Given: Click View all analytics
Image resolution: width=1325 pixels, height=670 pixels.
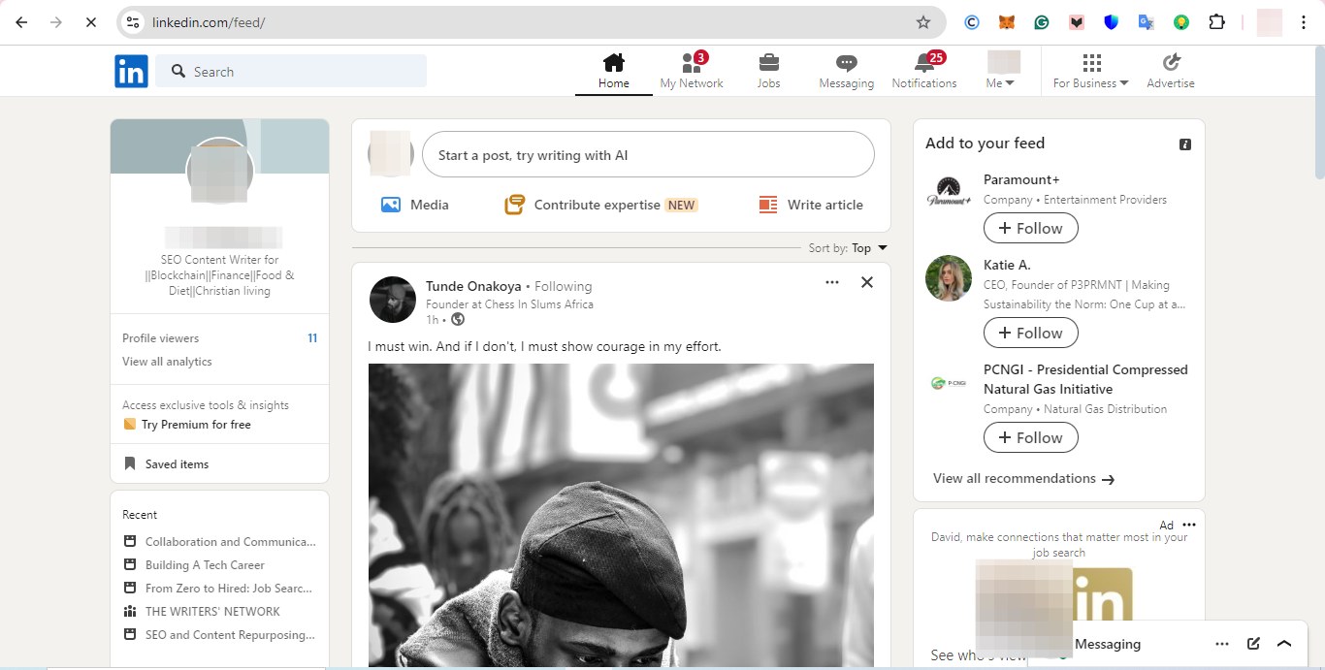Looking at the screenshot, I should coord(167,362).
